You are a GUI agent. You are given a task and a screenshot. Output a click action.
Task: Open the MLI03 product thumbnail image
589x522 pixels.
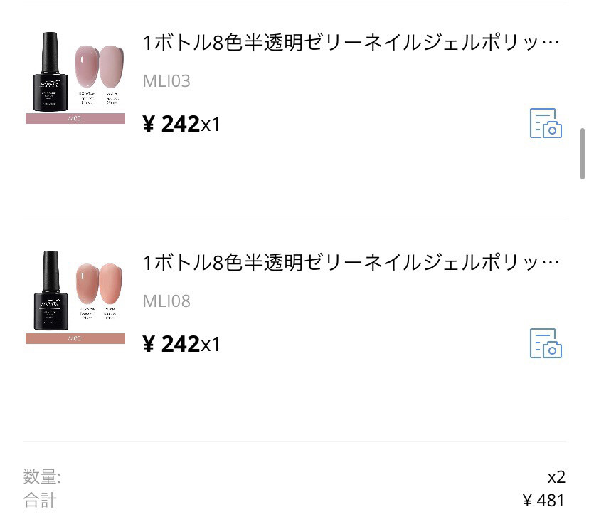point(75,78)
